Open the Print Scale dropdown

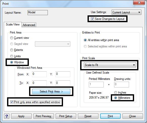click(x=110, y=65)
